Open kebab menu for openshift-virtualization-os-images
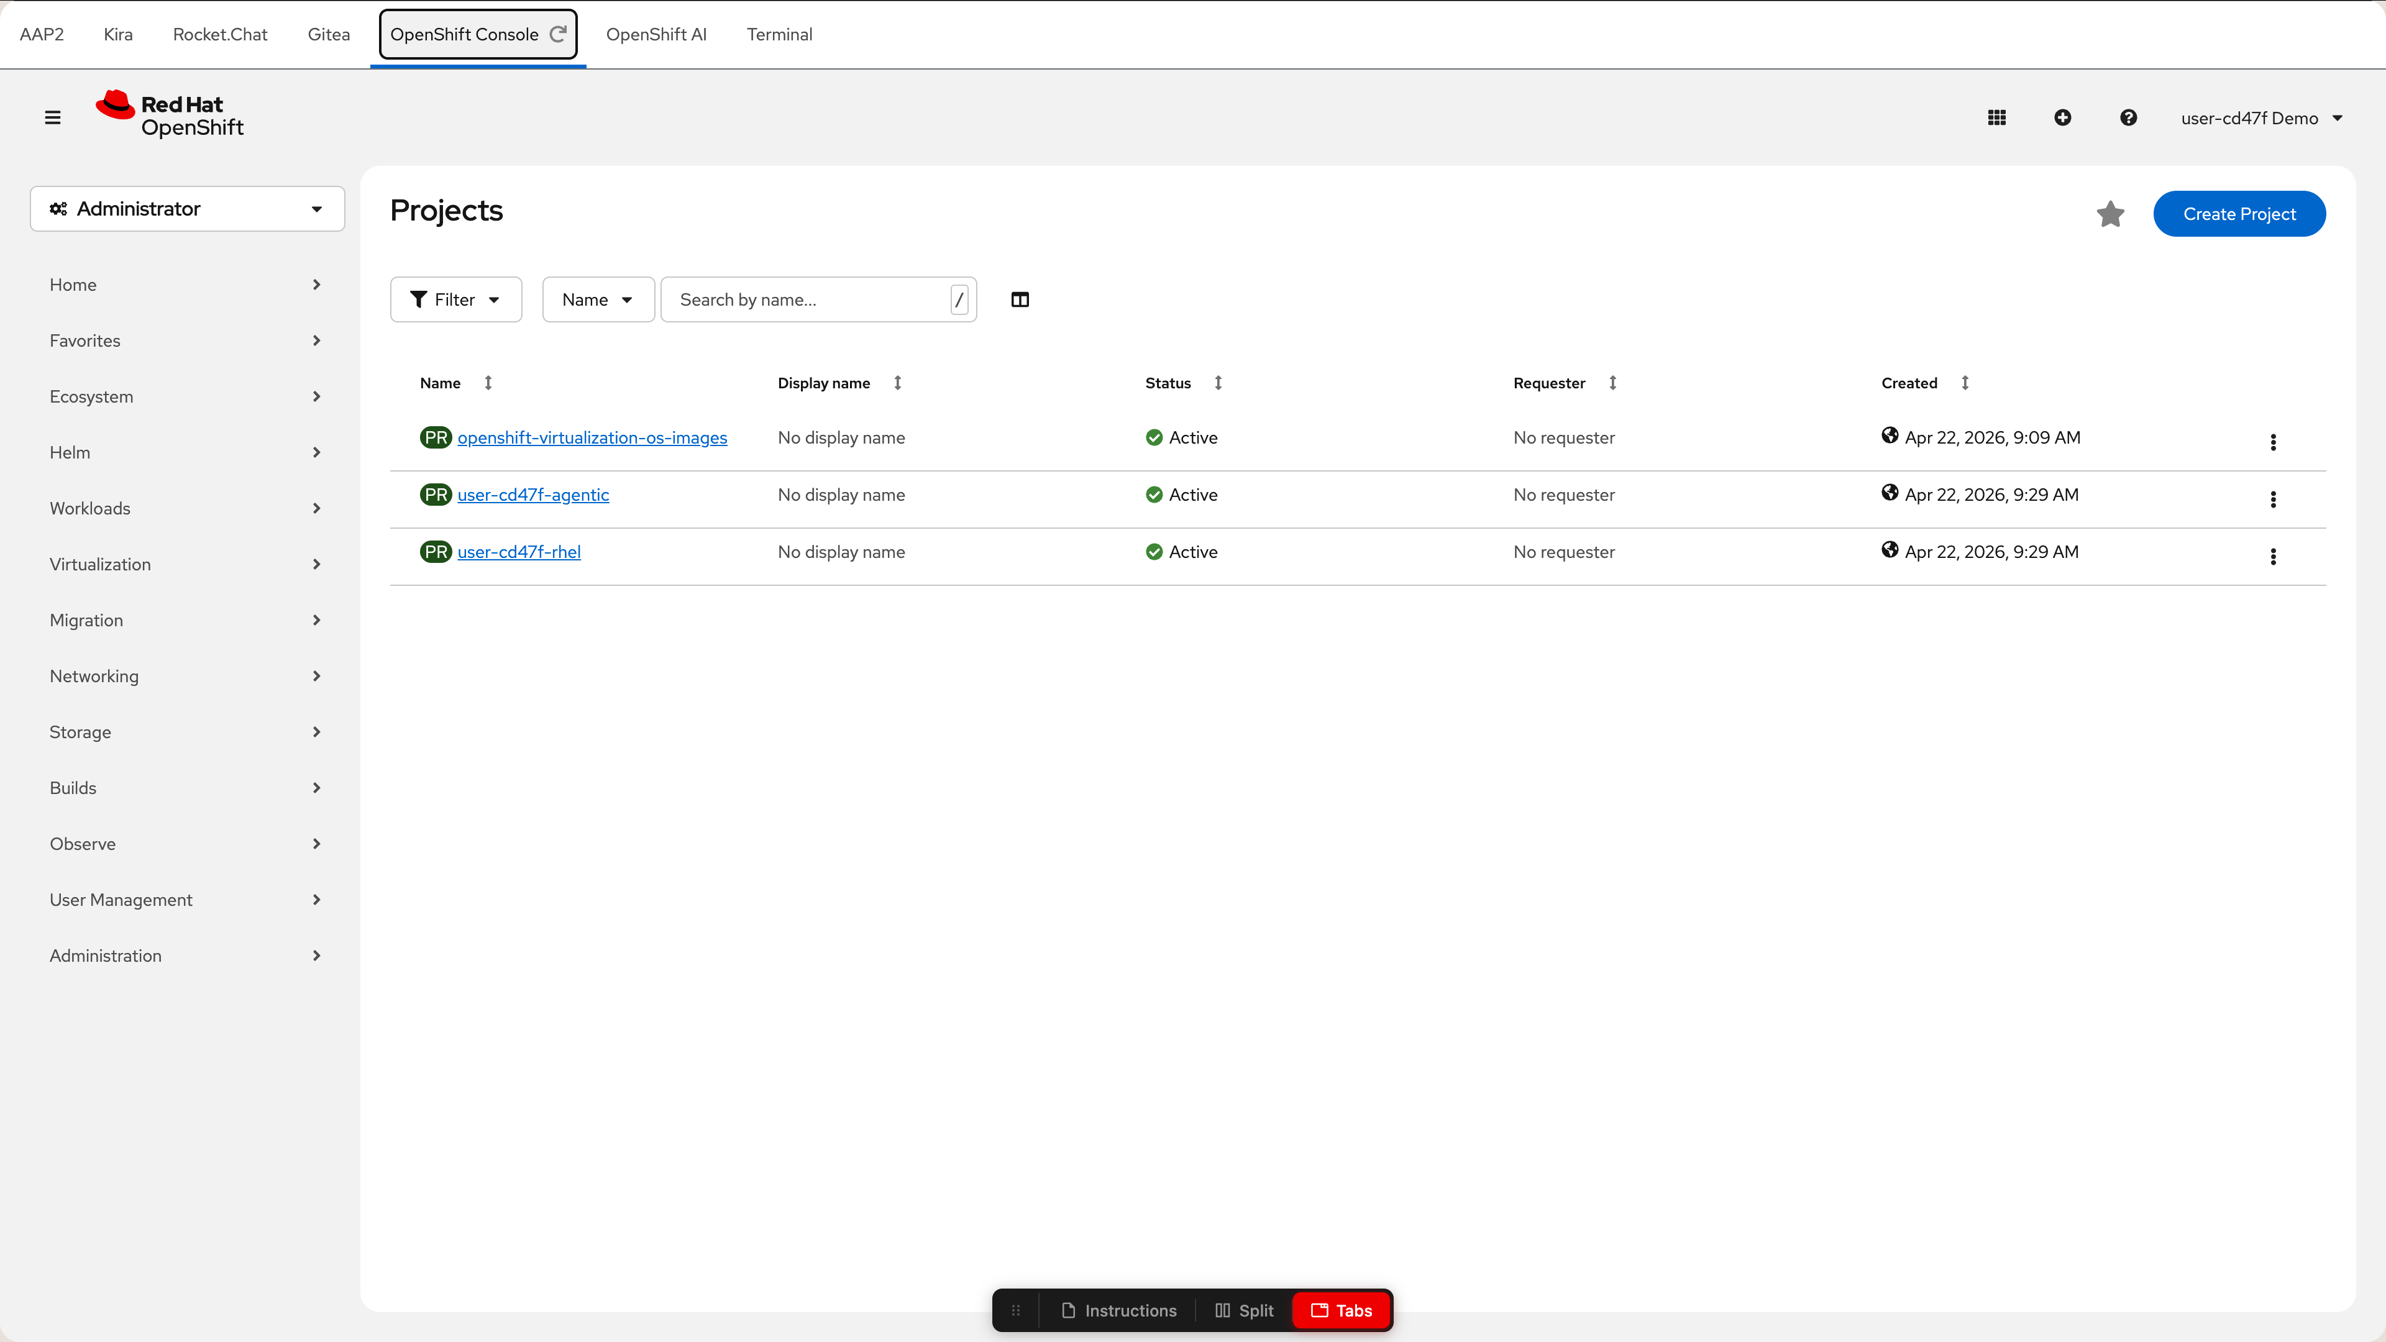The image size is (2386, 1342). [2273, 442]
